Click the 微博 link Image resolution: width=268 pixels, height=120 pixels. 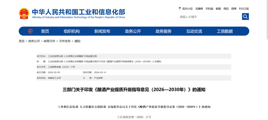click(x=233, y=9)
